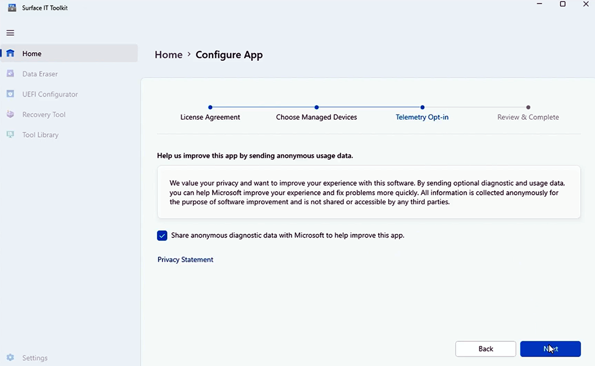This screenshot has height=366, width=595.
Task: Navigate to Home breadcrumb link
Action: (169, 55)
